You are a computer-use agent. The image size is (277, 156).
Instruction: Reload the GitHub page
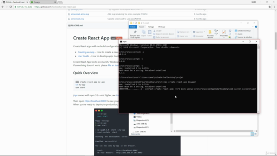point(10,7)
